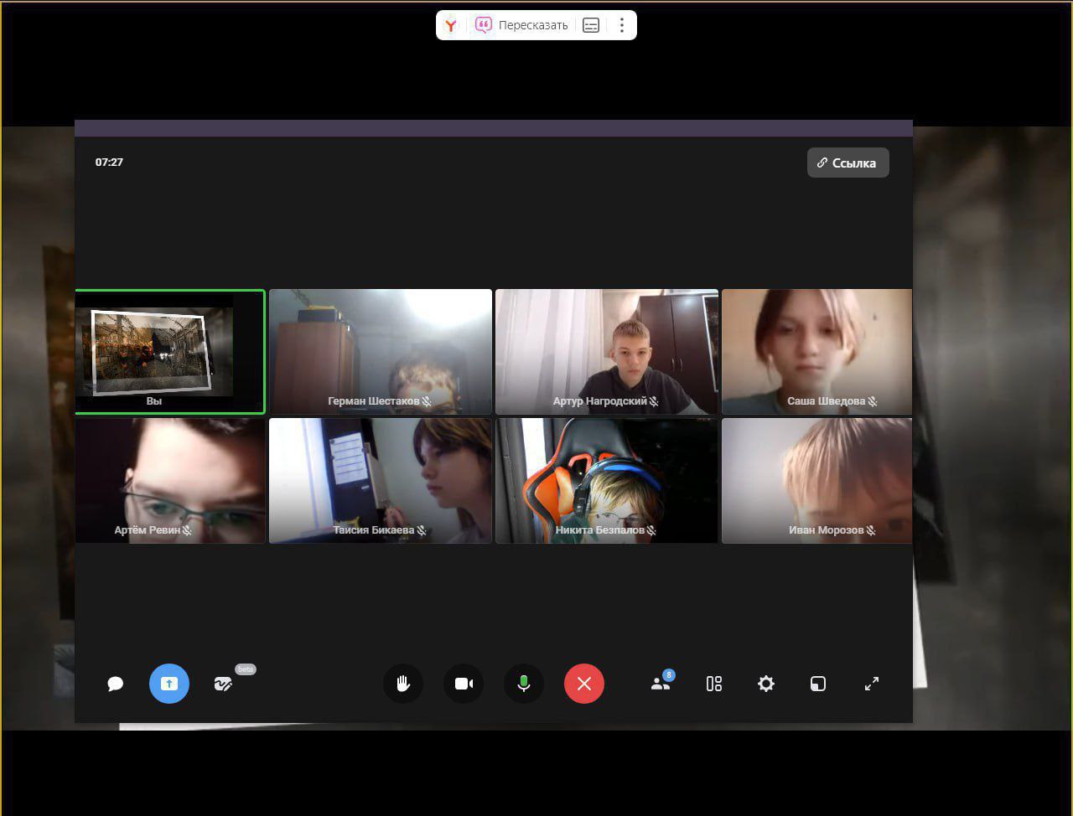The image size is (1073, 816).
Task: Change the video grid layout
Action: 714,684
